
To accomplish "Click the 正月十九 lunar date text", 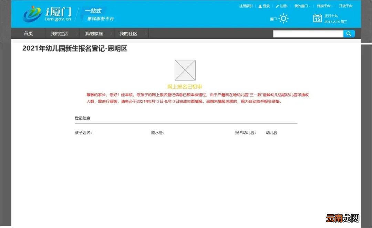I will 331,16.
